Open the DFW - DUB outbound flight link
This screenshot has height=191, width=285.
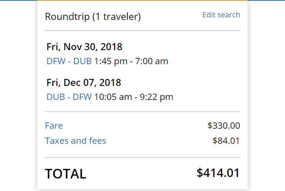pos(69,61)
